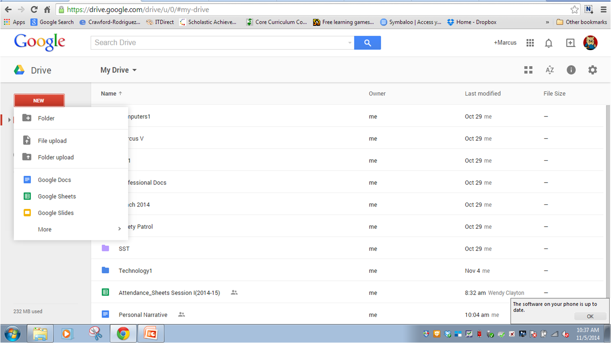The height and width of the screenshot is (343, 611).
Task: Show details with the info icon
Action: 571,70
